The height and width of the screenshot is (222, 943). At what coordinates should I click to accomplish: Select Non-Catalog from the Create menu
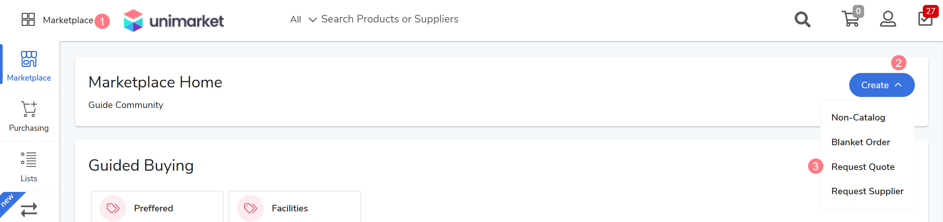(858, 117)
